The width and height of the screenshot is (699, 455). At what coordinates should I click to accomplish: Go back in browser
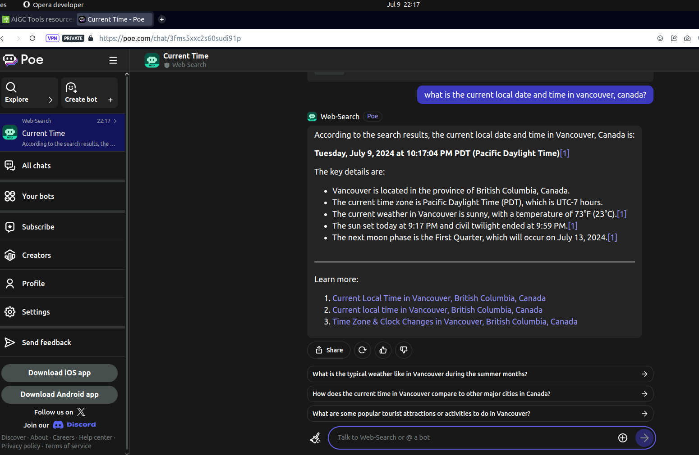coord(2,38)
